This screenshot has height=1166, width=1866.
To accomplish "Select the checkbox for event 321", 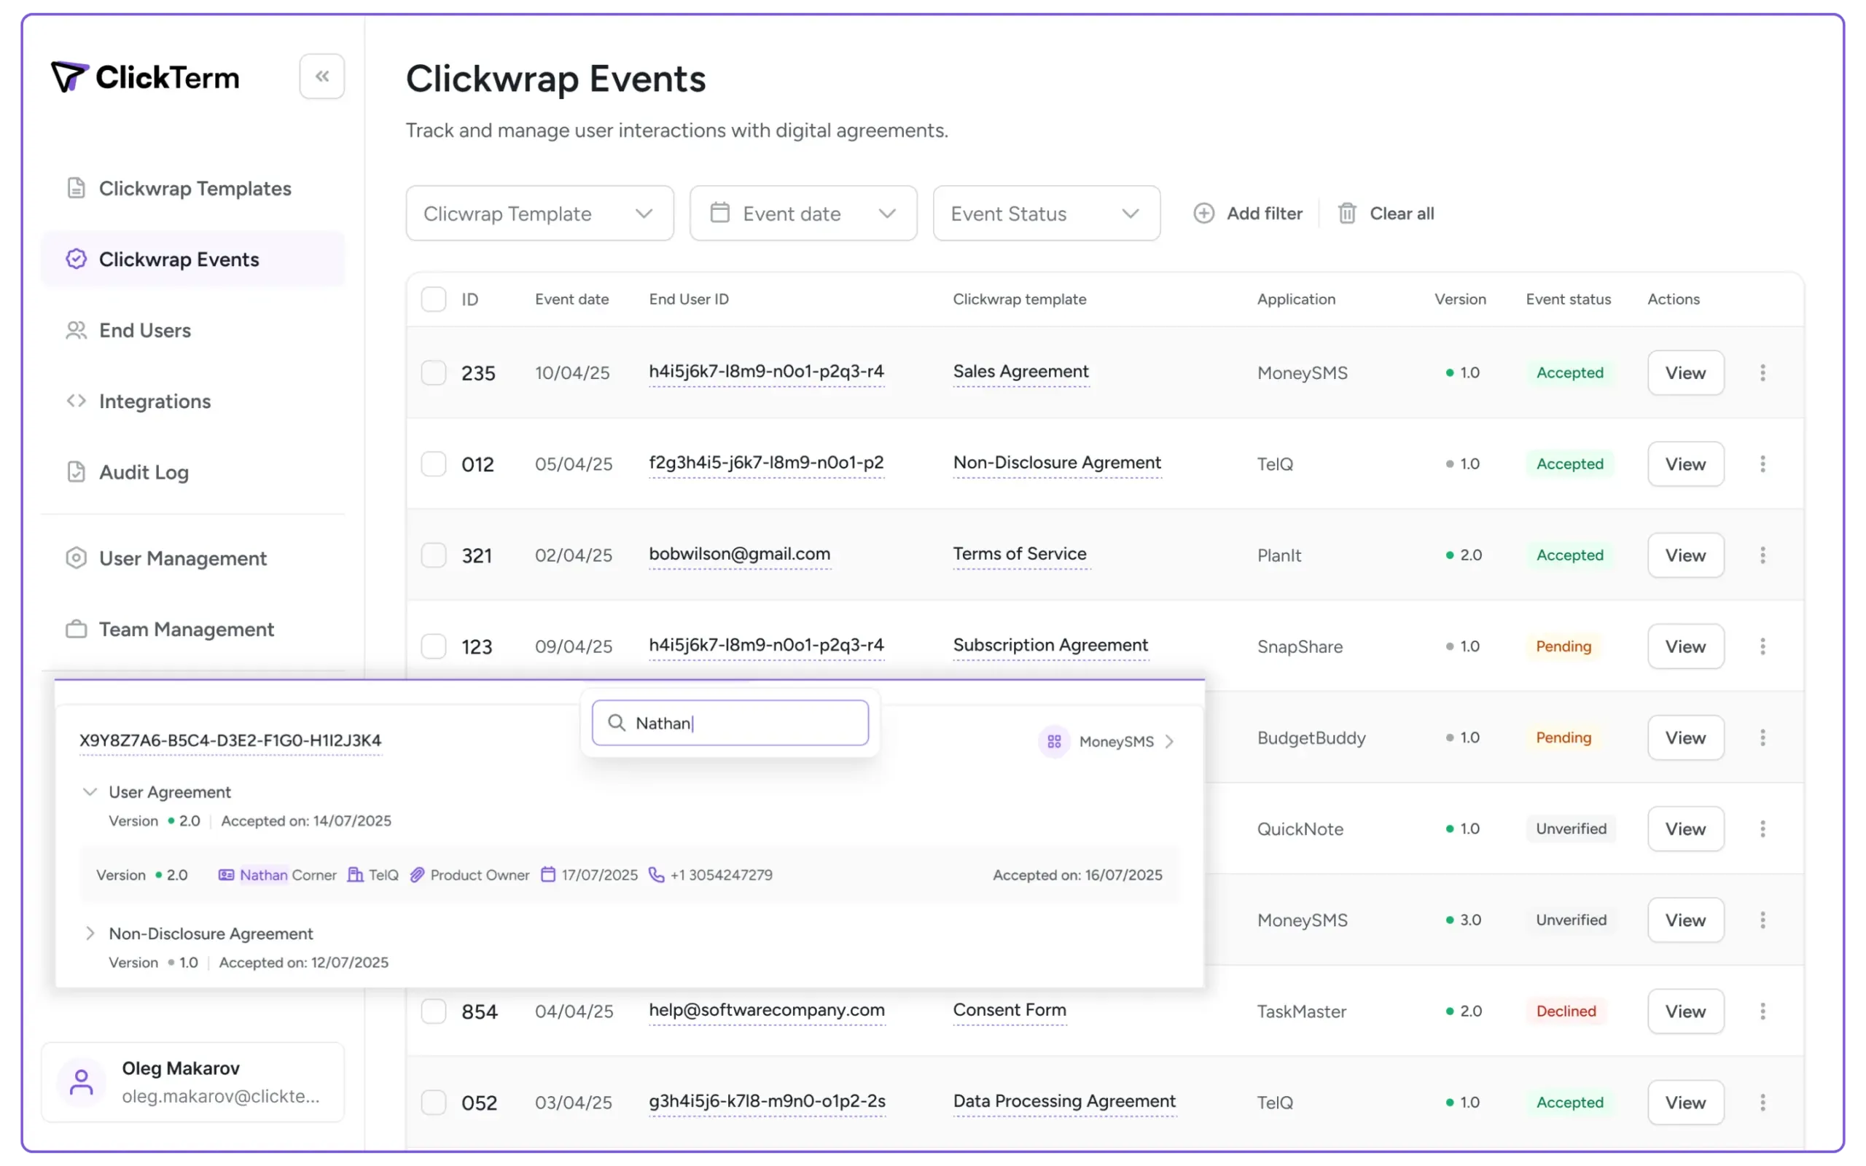I will tap(434, 555).
